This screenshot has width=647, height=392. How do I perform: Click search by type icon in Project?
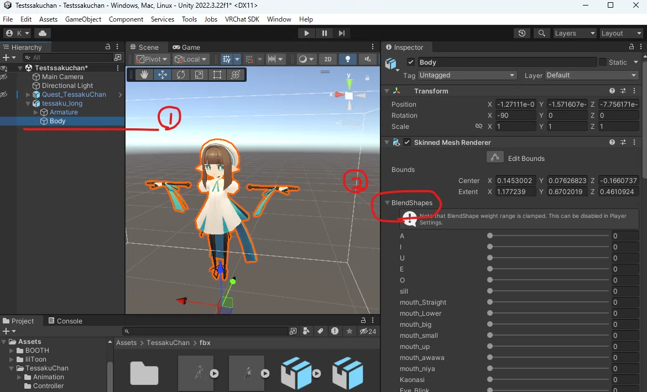pos(306,331)
